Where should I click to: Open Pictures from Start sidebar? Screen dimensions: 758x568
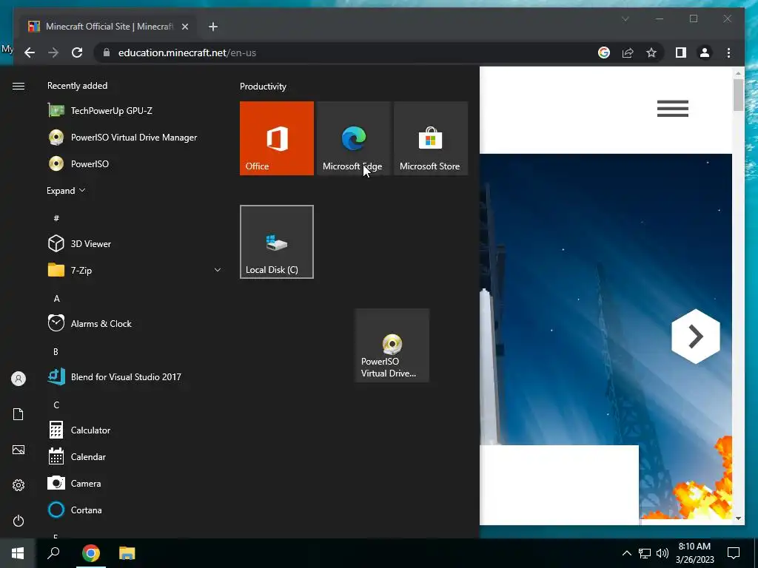pos(19,450)
